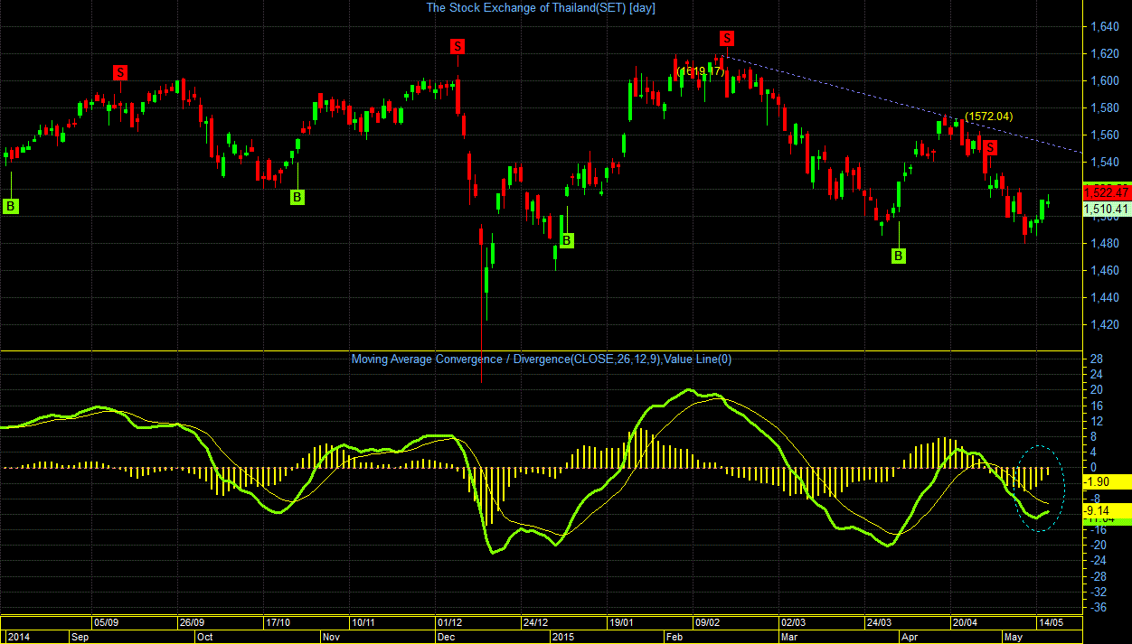Click the 26/09 date label
Screen dimensions: 1132x644
(x=191, y=622)
